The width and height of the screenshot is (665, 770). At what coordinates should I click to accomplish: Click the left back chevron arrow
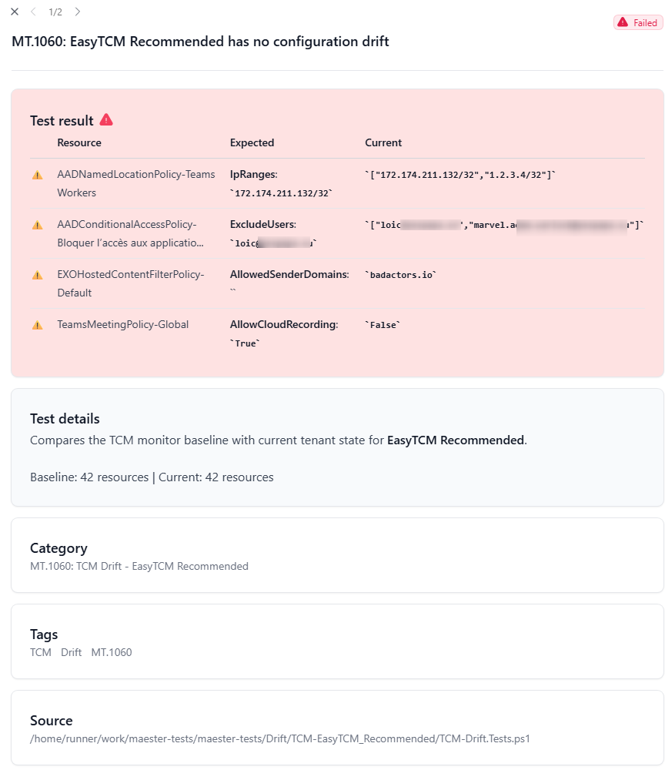pyautogui.click(x=34, y=12)
